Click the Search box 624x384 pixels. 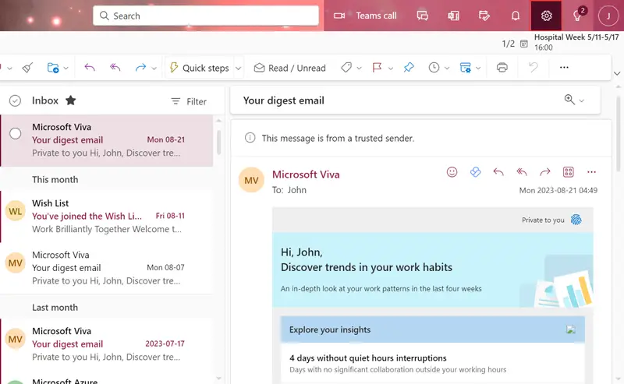(206, 16)
